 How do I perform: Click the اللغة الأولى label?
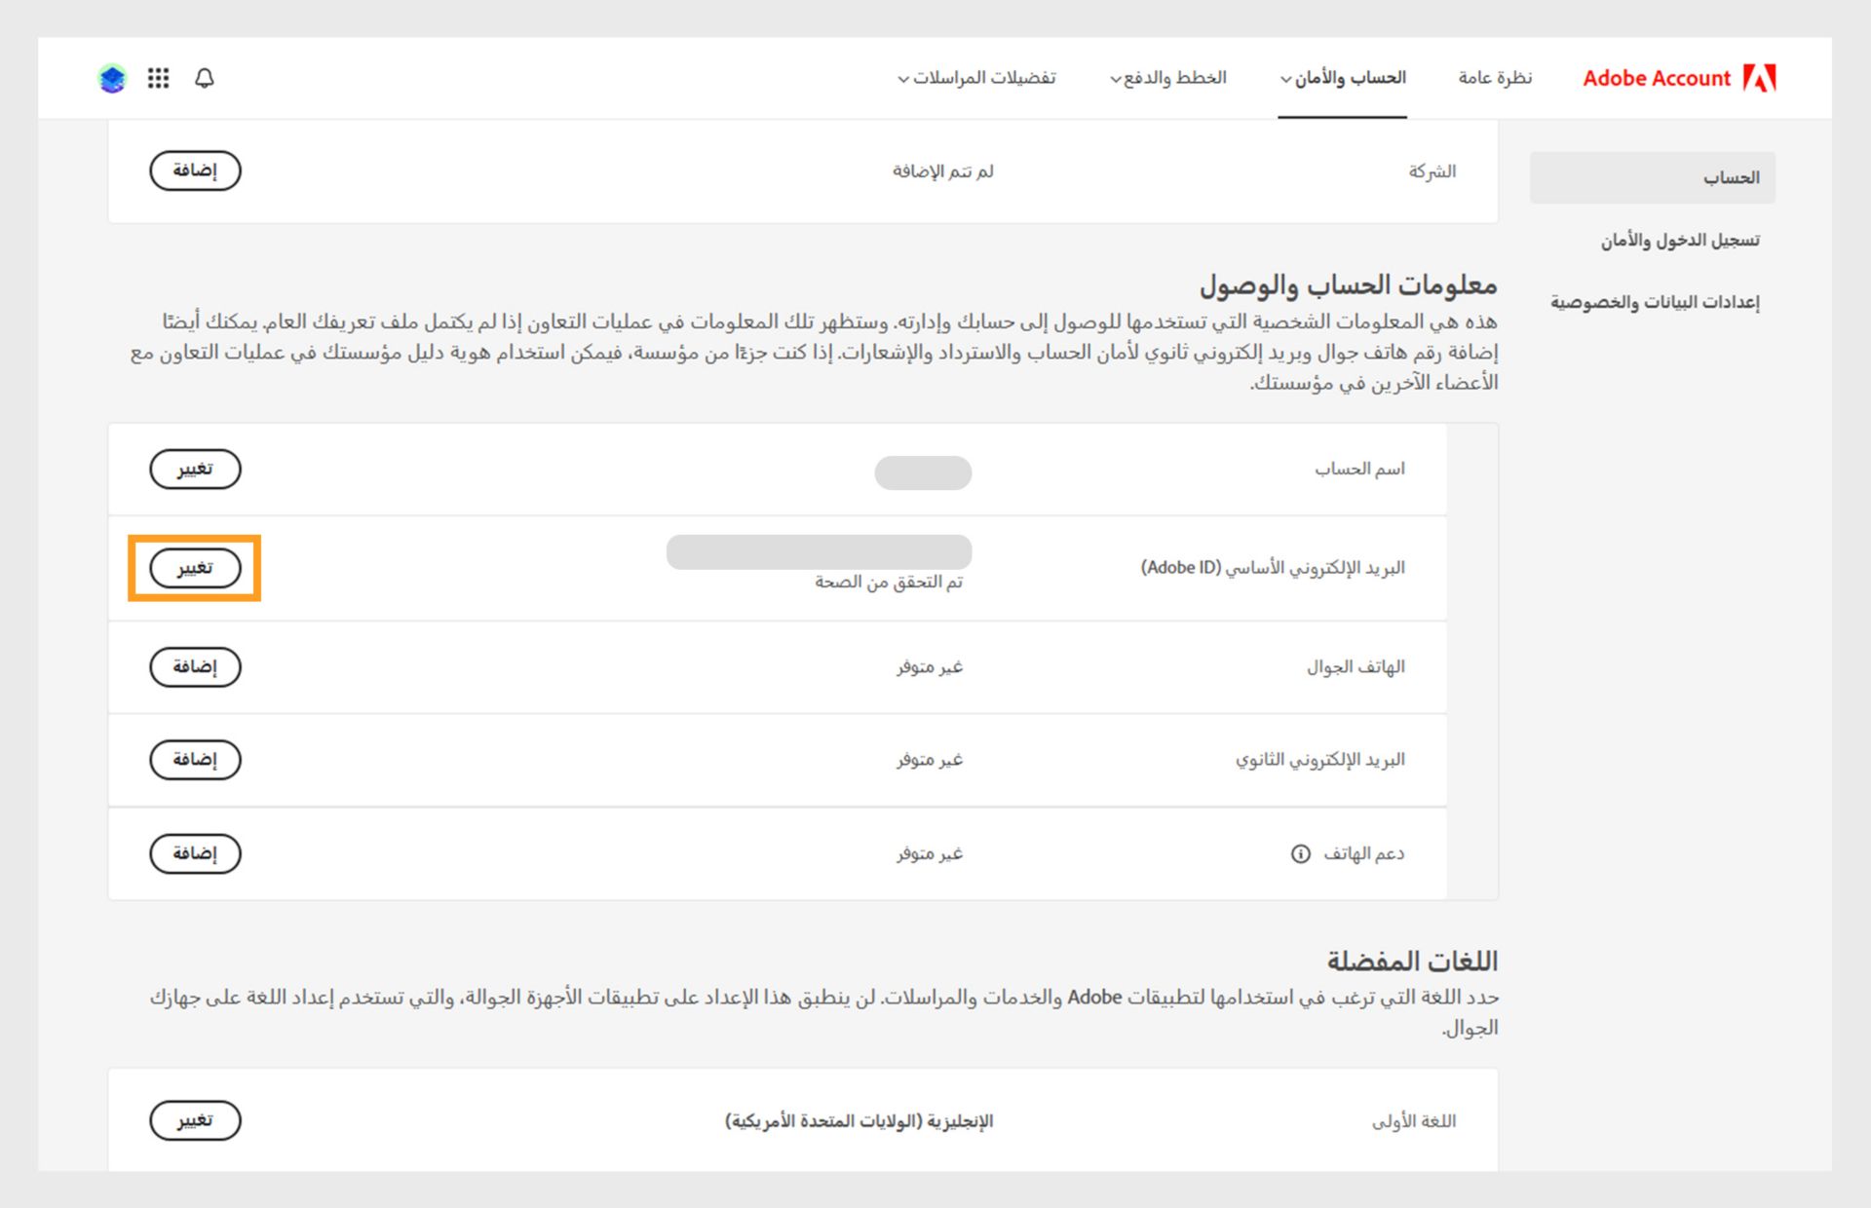[x=1414, y=1121]
